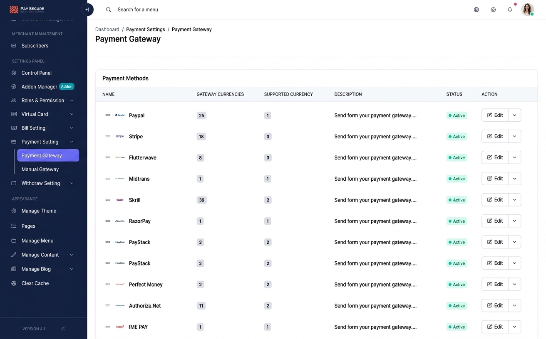The height and width of the screenshot is (339, 546).
Task: Expand Roles & Permission menu
Action: coord(72,101)
